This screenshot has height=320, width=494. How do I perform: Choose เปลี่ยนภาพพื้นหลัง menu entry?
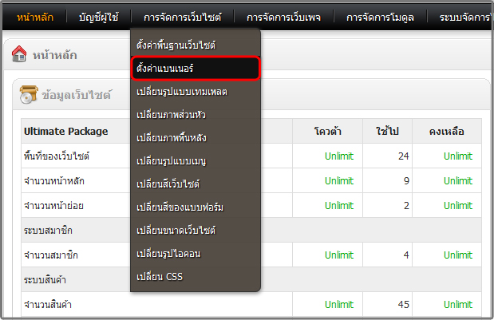(196, 137)
